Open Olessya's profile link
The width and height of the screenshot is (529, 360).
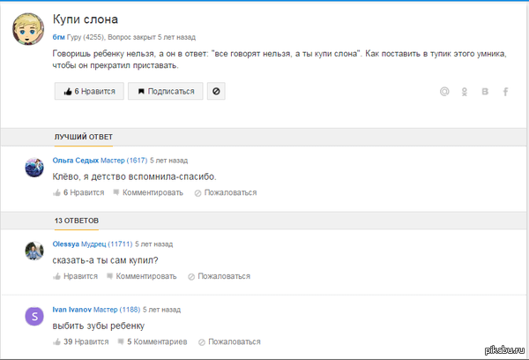click(66, 244)
